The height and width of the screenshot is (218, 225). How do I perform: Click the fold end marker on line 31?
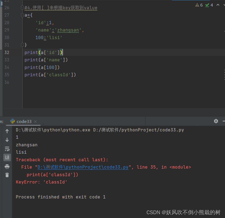point(22,45)
